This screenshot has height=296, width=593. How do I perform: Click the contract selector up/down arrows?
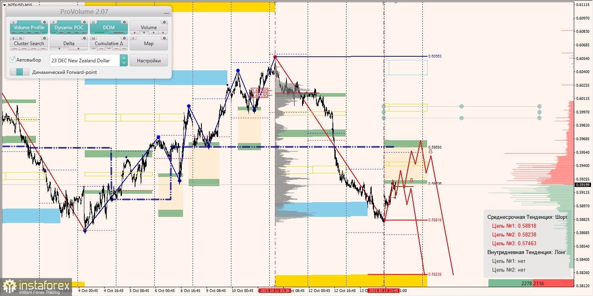point(124,60)
